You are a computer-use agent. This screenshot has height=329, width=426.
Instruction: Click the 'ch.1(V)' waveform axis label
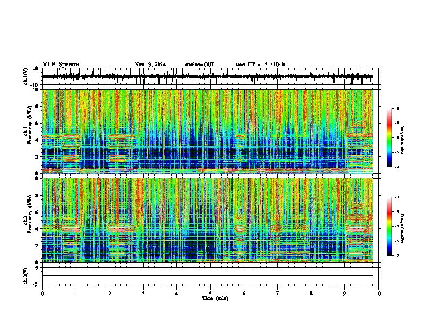(x=26, y=76)
